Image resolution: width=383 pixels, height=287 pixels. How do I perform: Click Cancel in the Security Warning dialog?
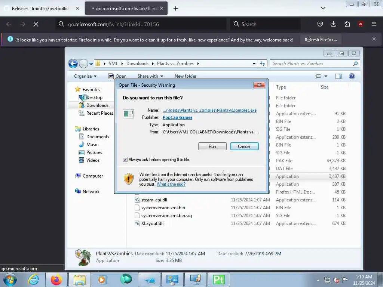coord(244,146)
